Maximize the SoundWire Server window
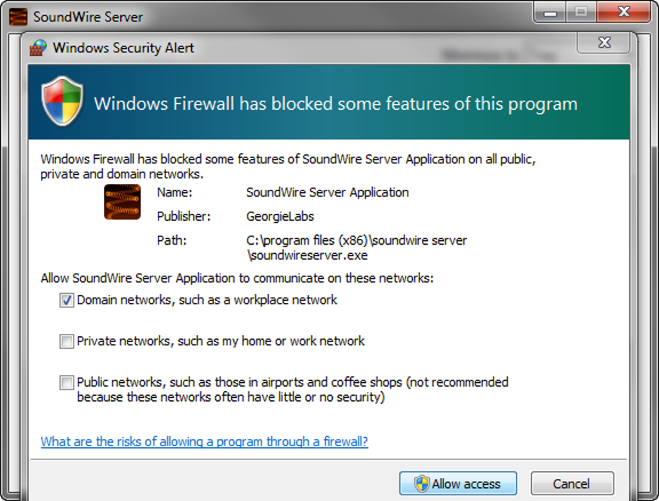Image resolution: width=659 pixels, height=501 pixels. (x=582, y=13)
